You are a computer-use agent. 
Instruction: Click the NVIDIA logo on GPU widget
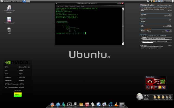(x=17, y=62)
